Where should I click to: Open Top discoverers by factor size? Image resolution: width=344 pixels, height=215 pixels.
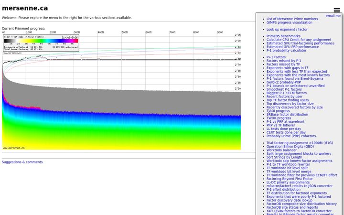coord(290,104)
